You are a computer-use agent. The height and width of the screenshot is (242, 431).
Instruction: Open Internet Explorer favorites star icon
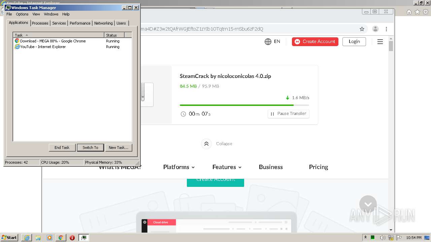click(x=417, y=12)
